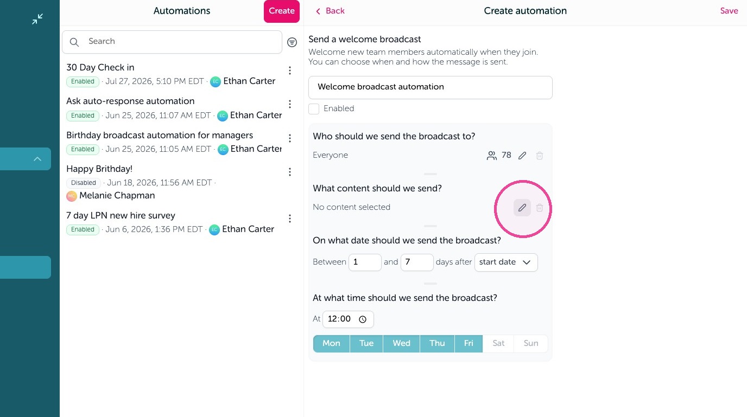Click the Create button
Viewport: 747px width, 417px height.
pos(282,11)
